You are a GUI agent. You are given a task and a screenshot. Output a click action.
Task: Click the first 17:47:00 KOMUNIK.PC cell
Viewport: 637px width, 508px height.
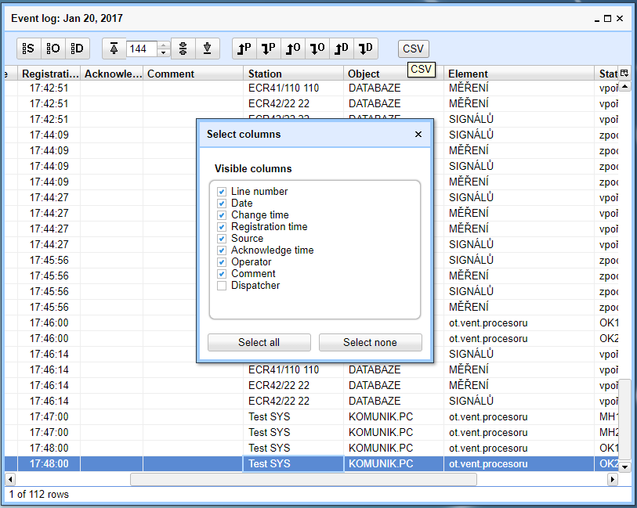click(393, 416)
